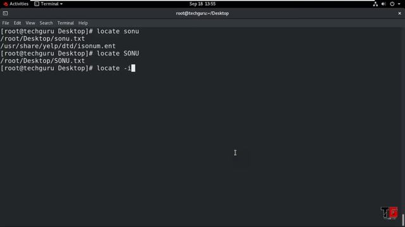
Task: Open the Activities overview
Action: click(x=16, y=4)
